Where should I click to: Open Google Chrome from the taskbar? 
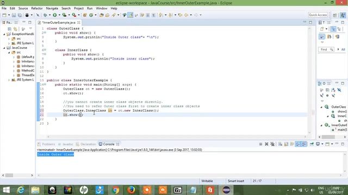tap(115, 190)
